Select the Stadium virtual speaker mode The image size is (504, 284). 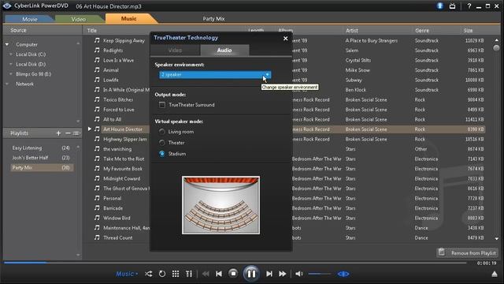coord(162,154)
